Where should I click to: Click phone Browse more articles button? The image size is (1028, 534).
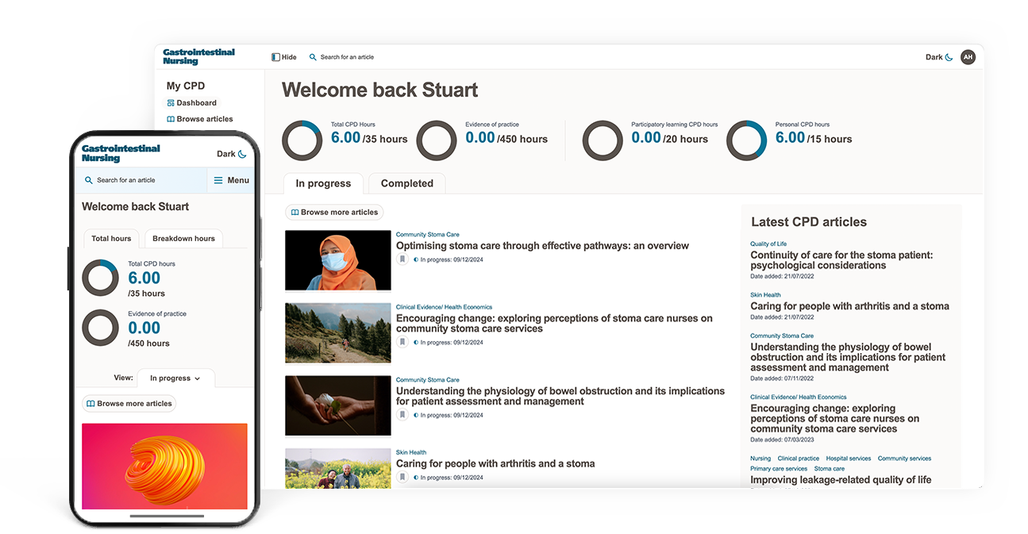tap(129, 403)
